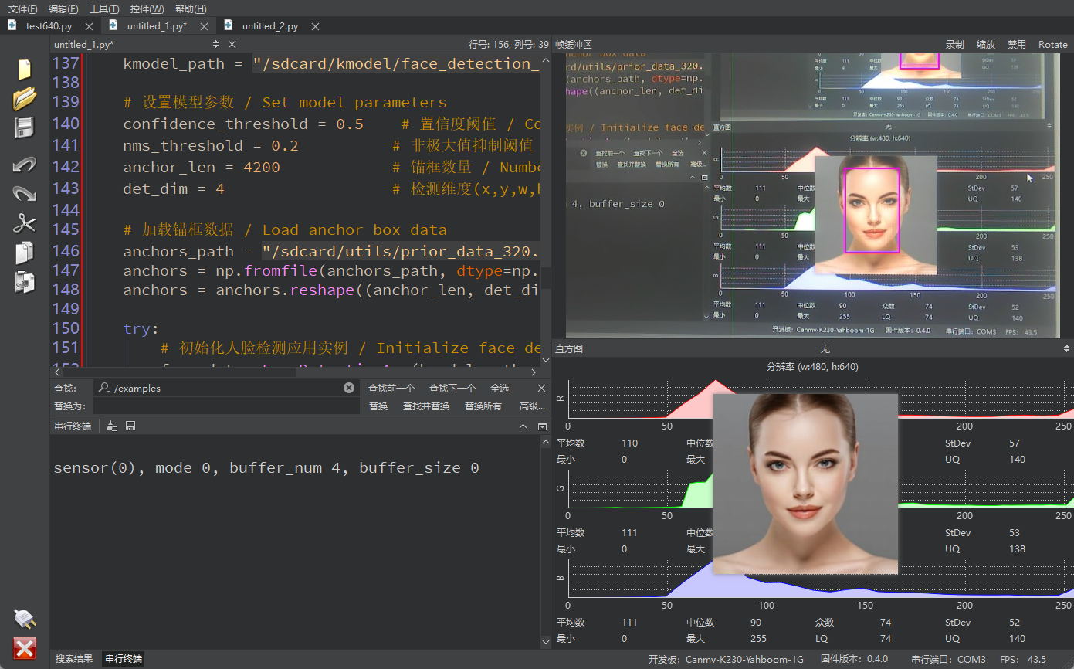Toggle 禁用 to disable the frame buffer

coord(1016,45)
